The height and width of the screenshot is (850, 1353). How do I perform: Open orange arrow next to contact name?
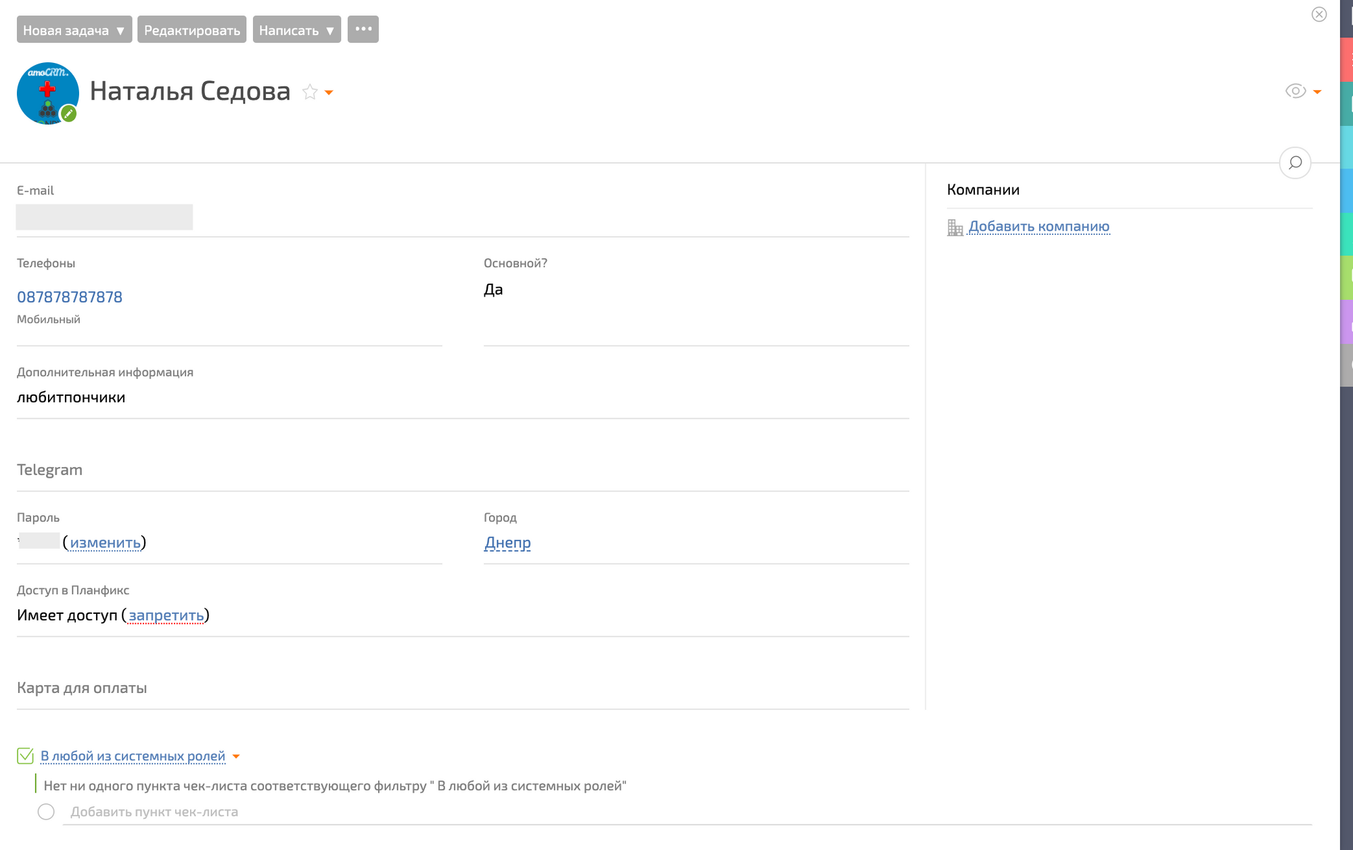tap(329, 93)
